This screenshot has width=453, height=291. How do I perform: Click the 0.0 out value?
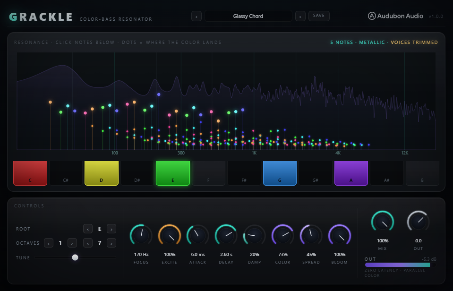(x=419, y=241)
